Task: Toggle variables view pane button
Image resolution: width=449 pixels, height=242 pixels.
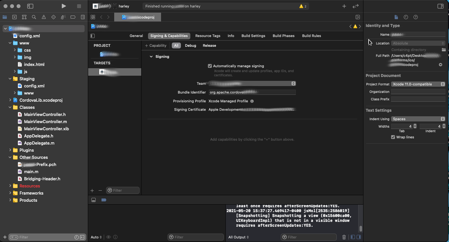Action: pyautogui.click(x=353, y=237)
